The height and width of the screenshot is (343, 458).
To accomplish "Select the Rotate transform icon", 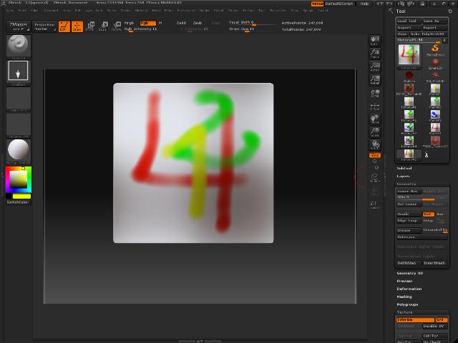I will tap(117, 26).
